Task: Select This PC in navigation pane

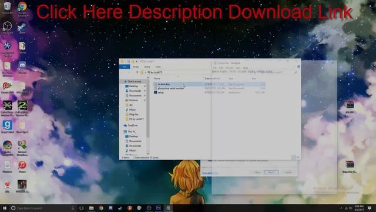Action: click(x=132, y=131)
